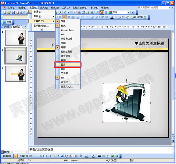Open the line color dropdown arrow
176x164 pixels.
pos(90,156)
